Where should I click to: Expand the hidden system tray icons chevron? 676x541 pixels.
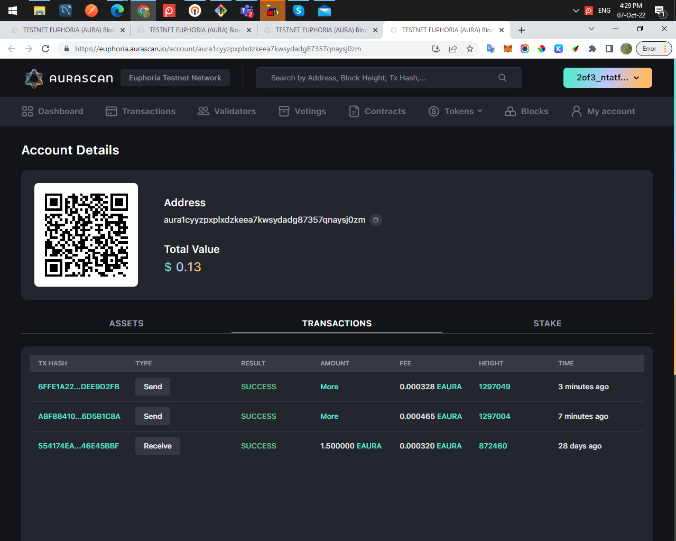(576, 11)
